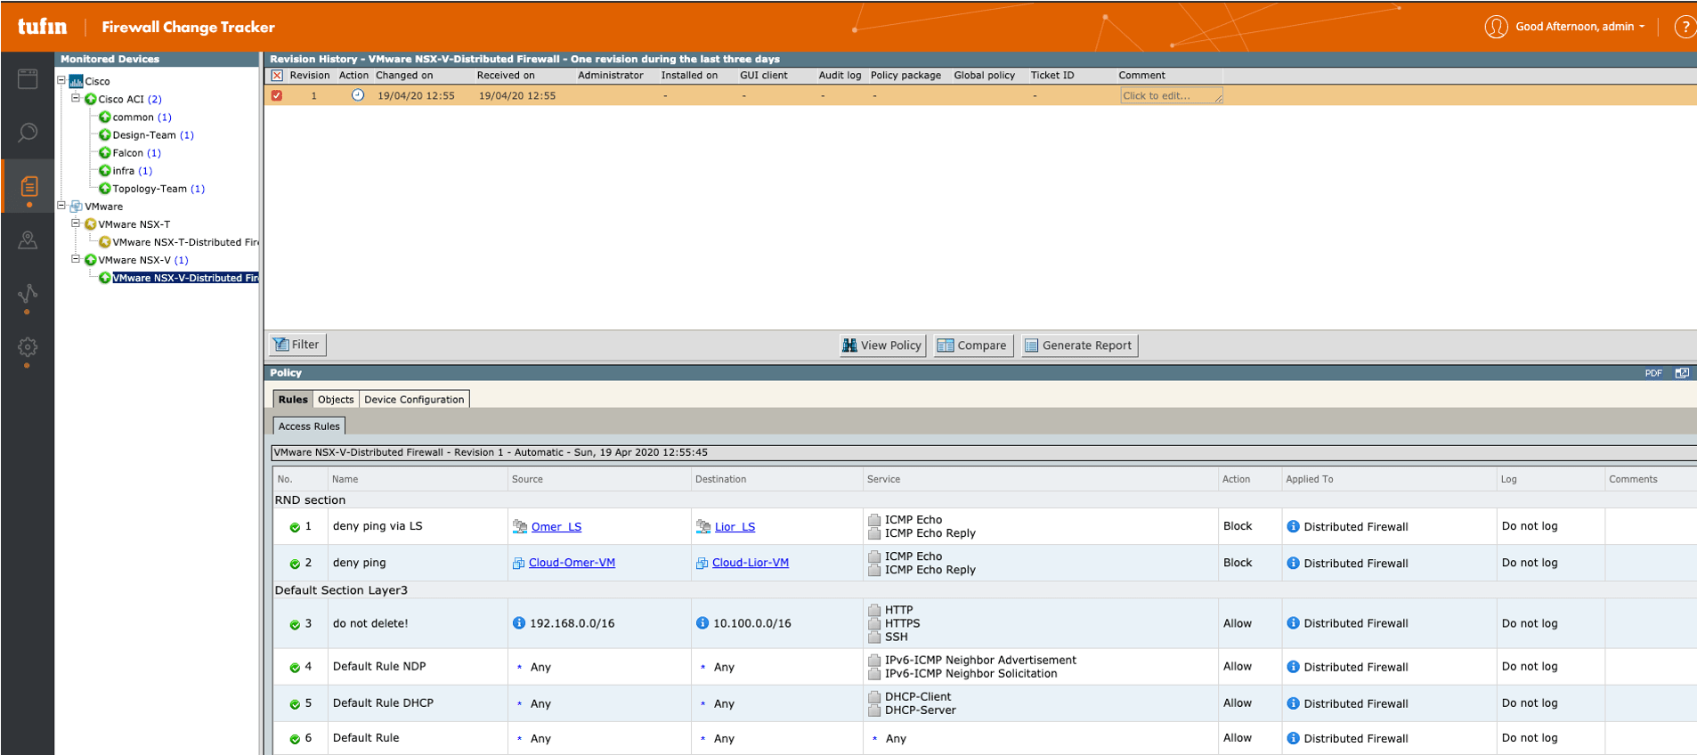Collapse the VMware NSX-V tree node
This screenshot has height=755, width=1697.
coord(76,259)
